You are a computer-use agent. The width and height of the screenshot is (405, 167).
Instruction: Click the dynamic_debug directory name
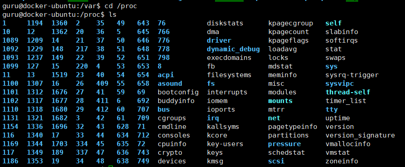[233, 49]
